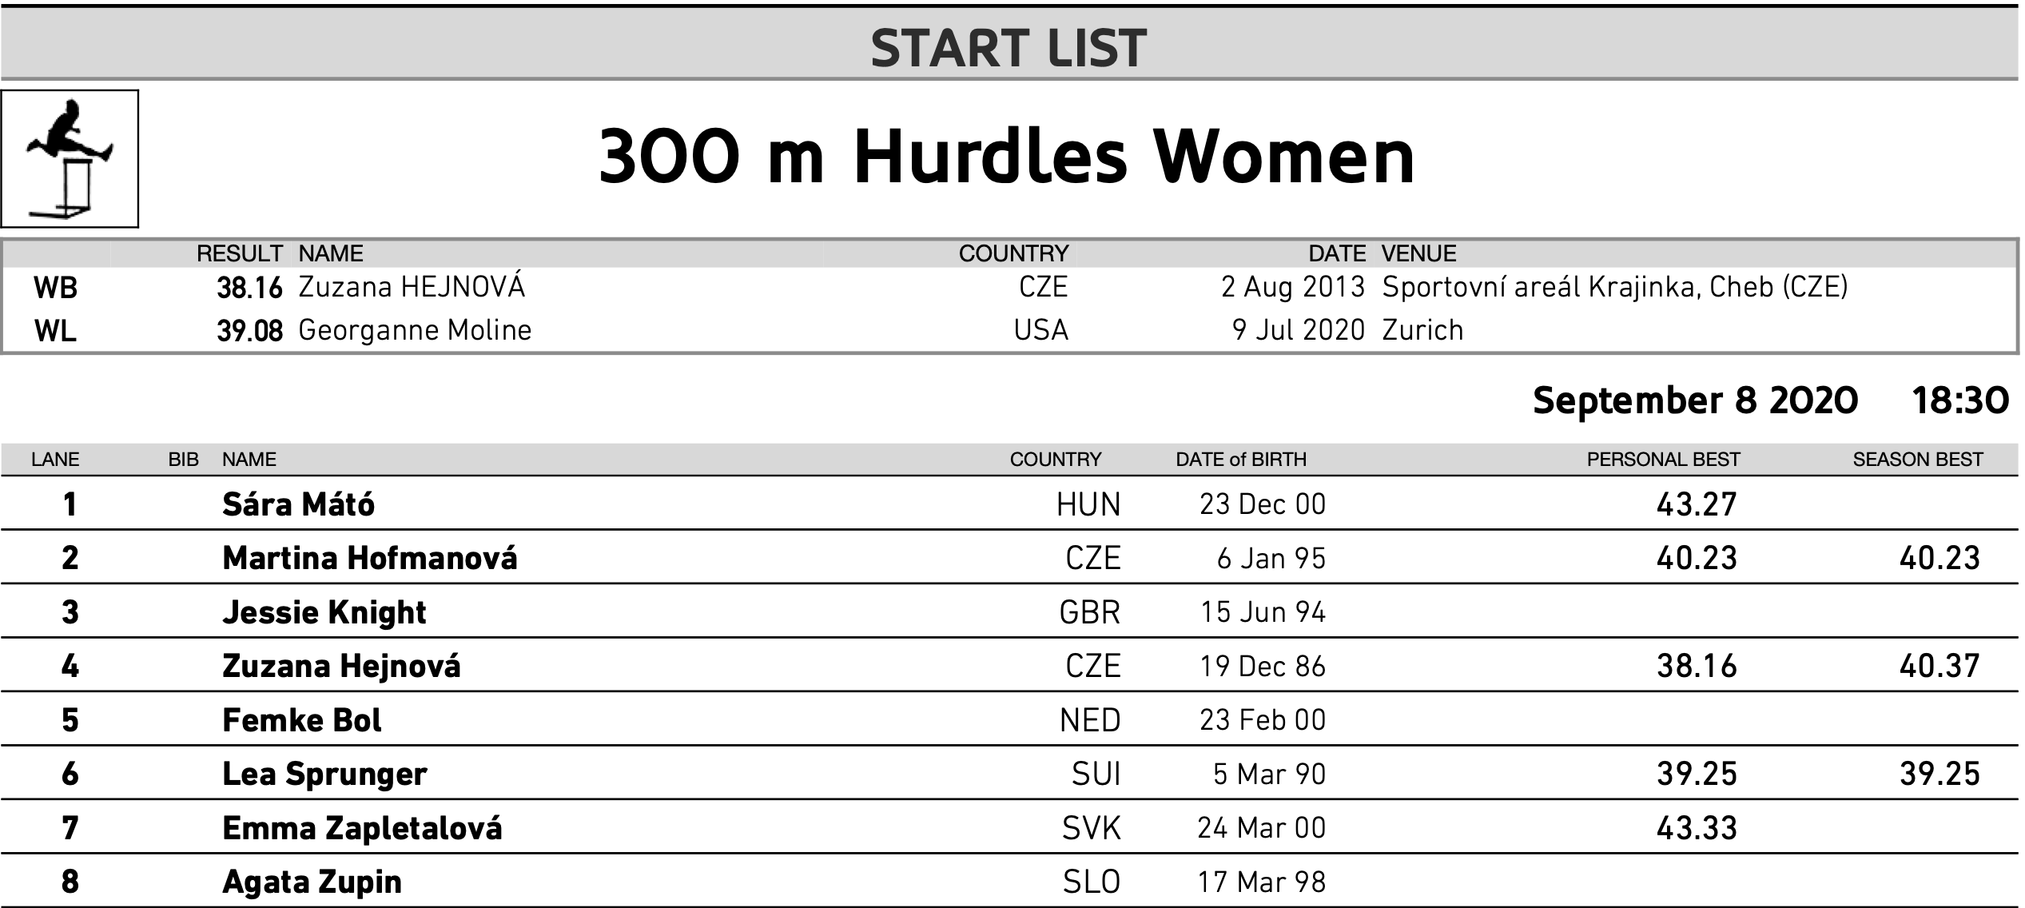Click the 300 m Hurdles Women heading
Image resolution: width=2025 pixels, height=908 pixels.
(x=1007, y=157)
